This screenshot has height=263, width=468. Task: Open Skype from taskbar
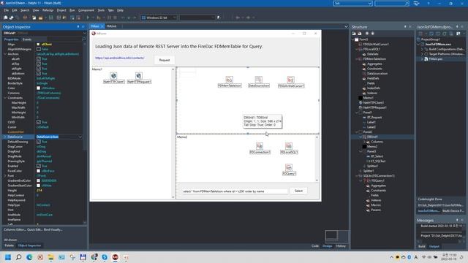(x=105, y=257)
